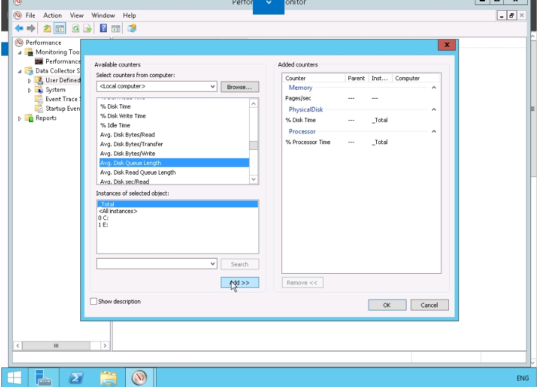Click the Performance Monitor taskbar icon

[140, 378]
